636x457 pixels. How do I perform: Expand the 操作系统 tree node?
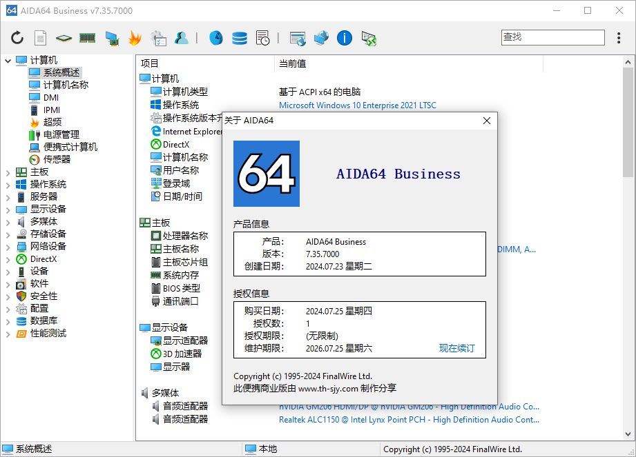point(8,185)
